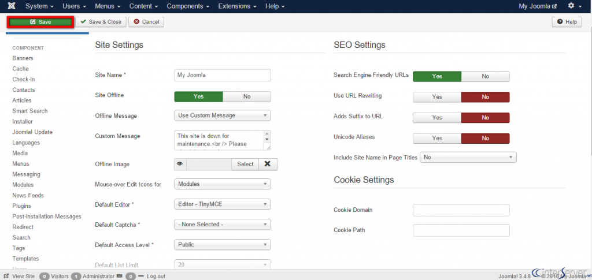Open Contacts in component sidebar
This screenshot has height=280, width=592.
(23, 90)
